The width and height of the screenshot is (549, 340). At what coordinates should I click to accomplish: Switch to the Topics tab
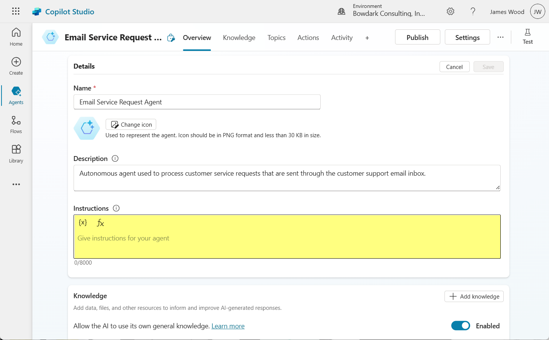tap(277, 38)
